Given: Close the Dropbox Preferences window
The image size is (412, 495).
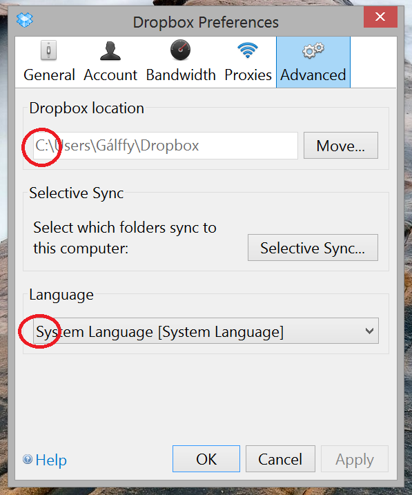Looking at the screenshot, I should pos(380,17).
